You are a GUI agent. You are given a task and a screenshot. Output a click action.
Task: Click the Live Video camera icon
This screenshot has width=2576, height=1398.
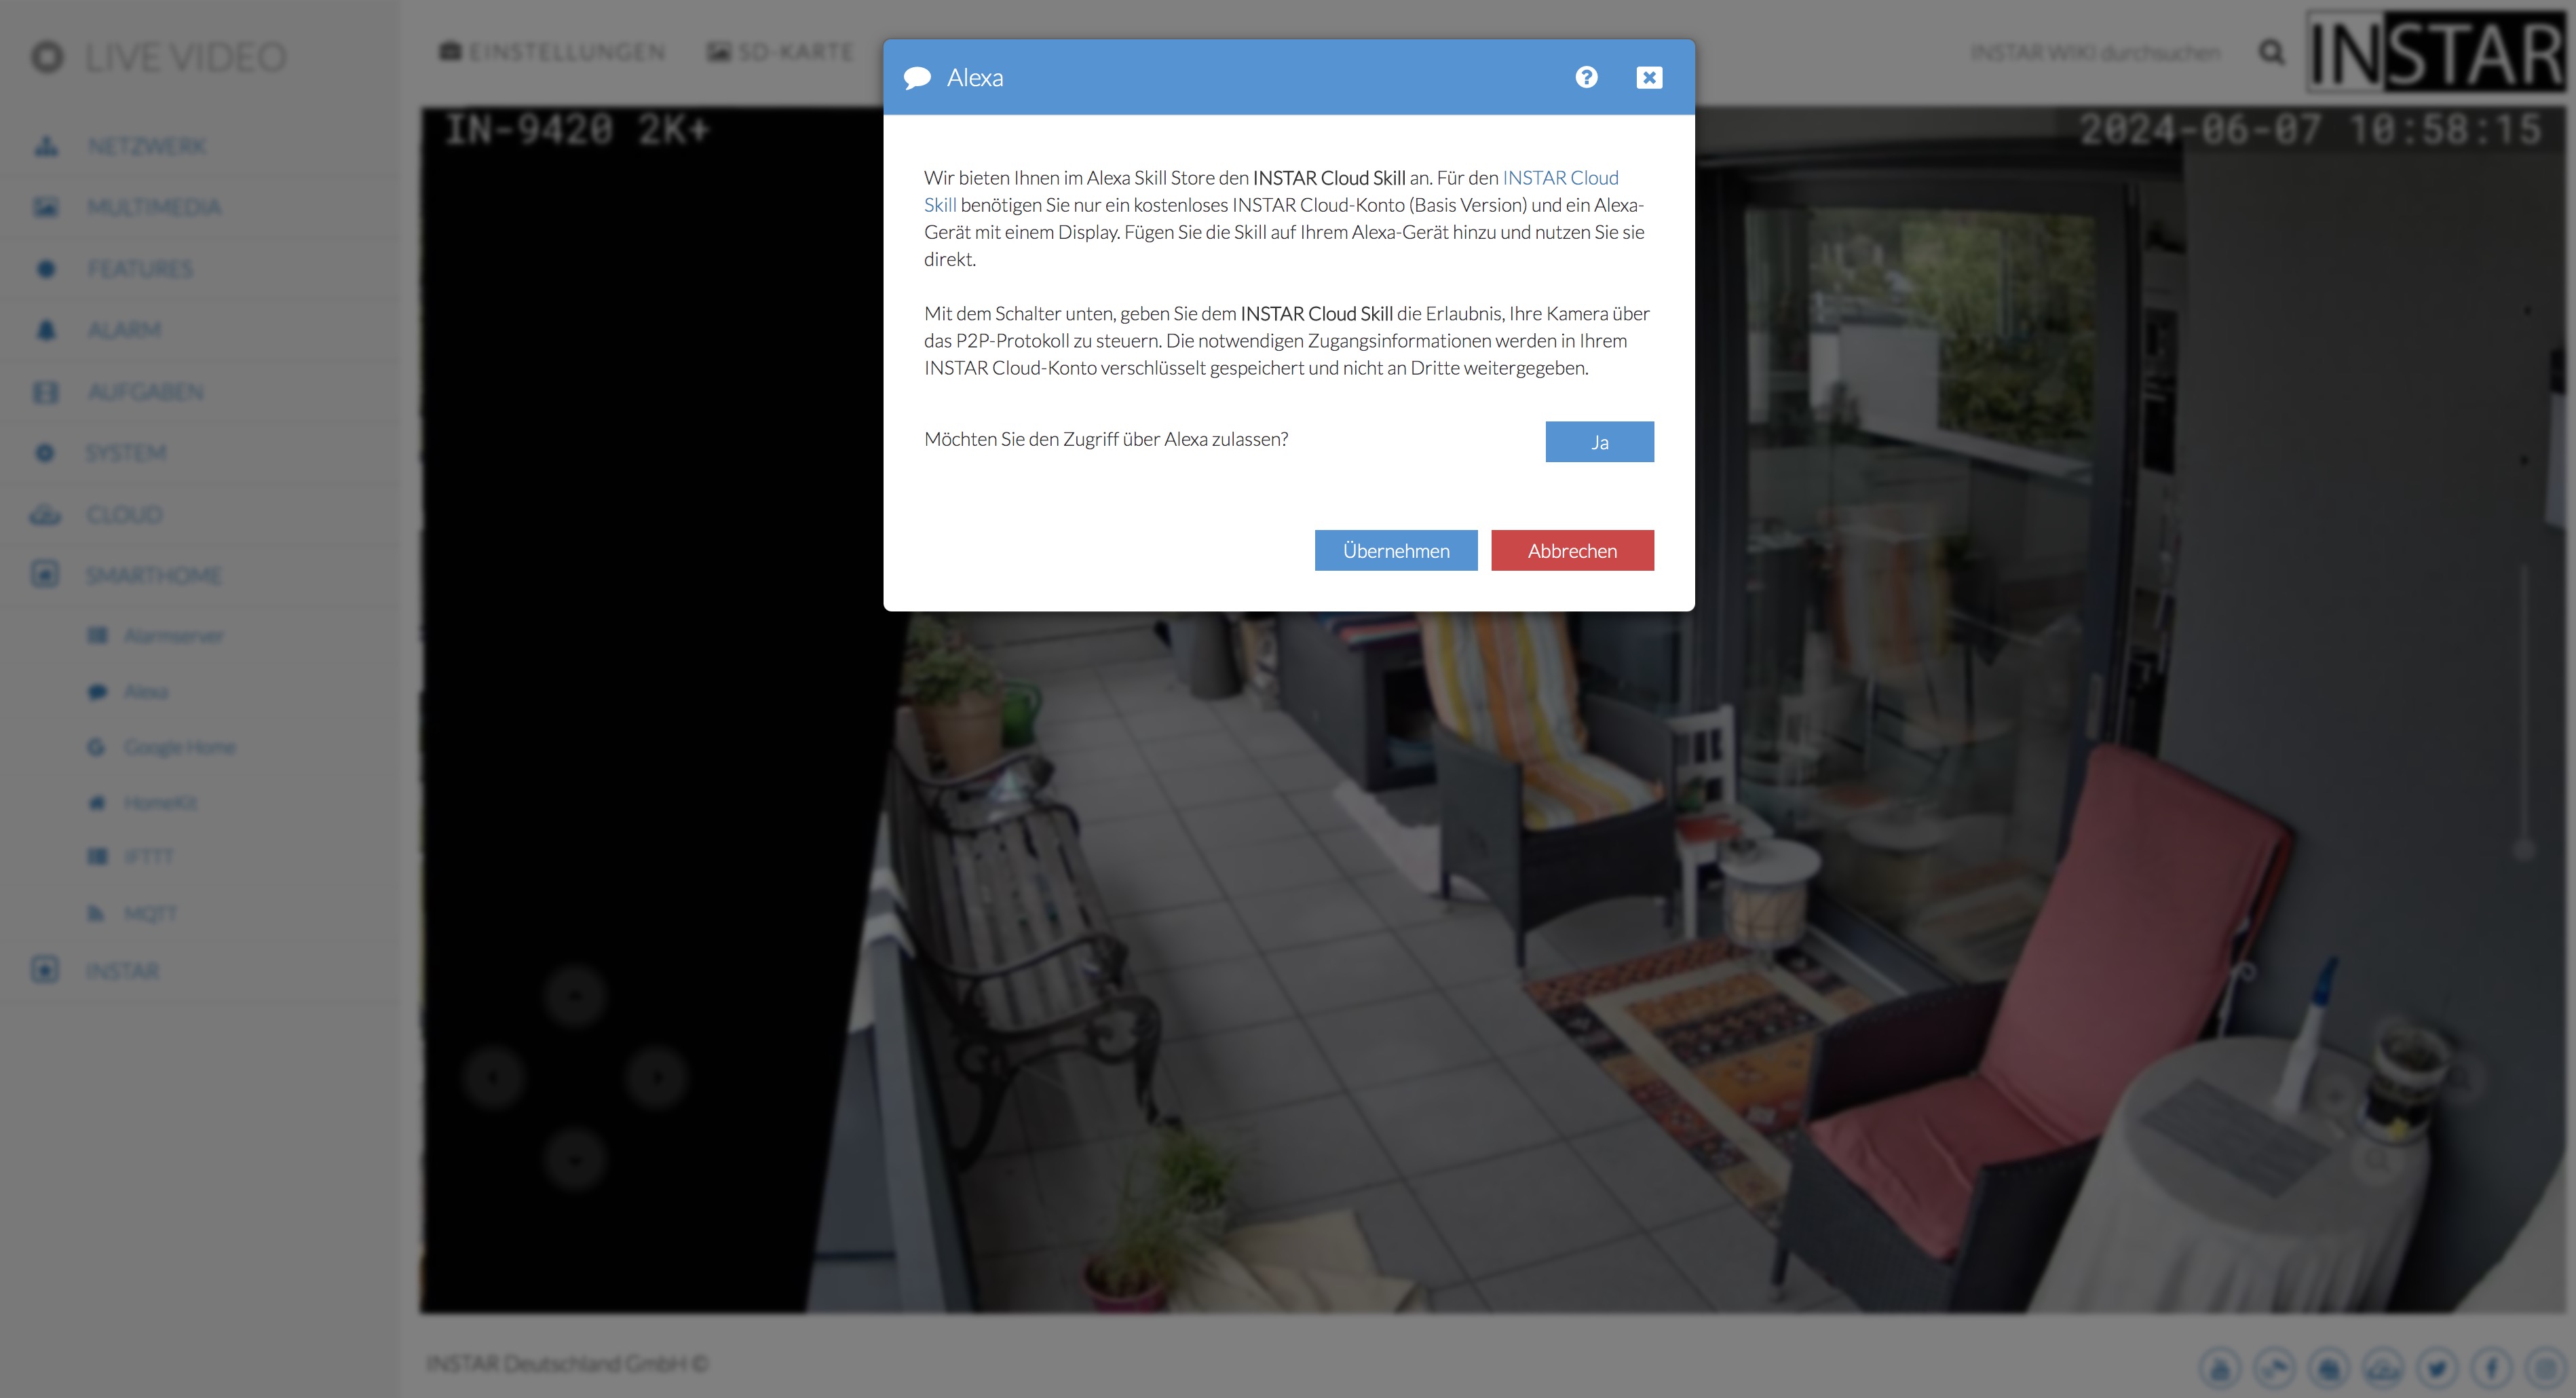(x=47, y=57)
